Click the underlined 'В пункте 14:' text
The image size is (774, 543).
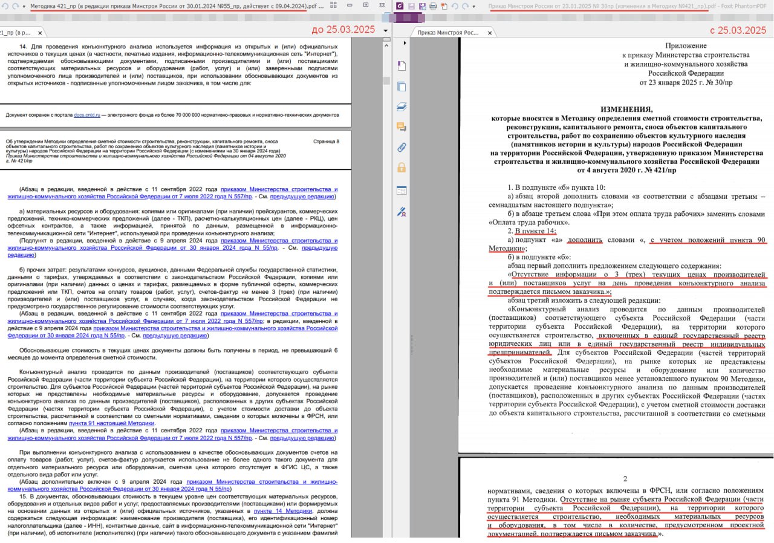pyautogui.click(x=535, y=231)
